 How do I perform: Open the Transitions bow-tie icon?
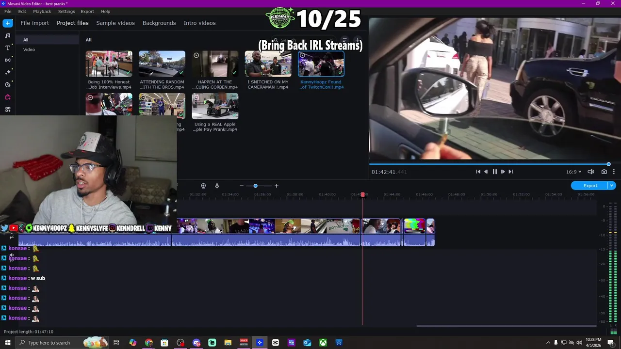(7, 60)
